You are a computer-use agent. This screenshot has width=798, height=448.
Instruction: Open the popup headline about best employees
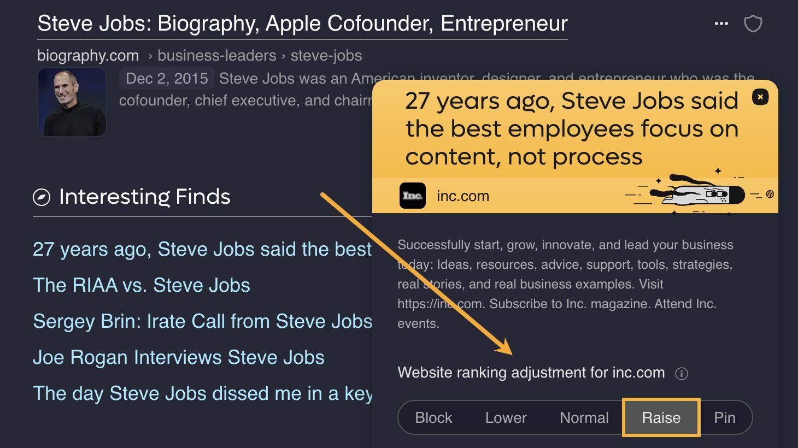[x=571, y=129]
